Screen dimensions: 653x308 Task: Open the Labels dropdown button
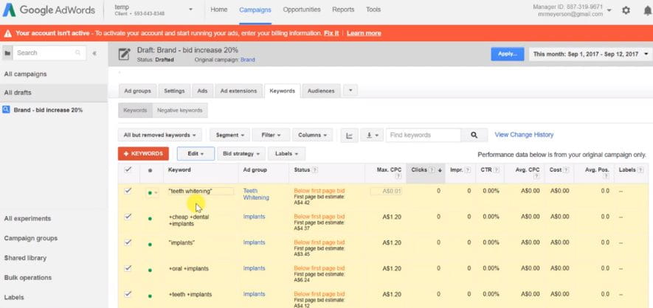click(286, 154)
